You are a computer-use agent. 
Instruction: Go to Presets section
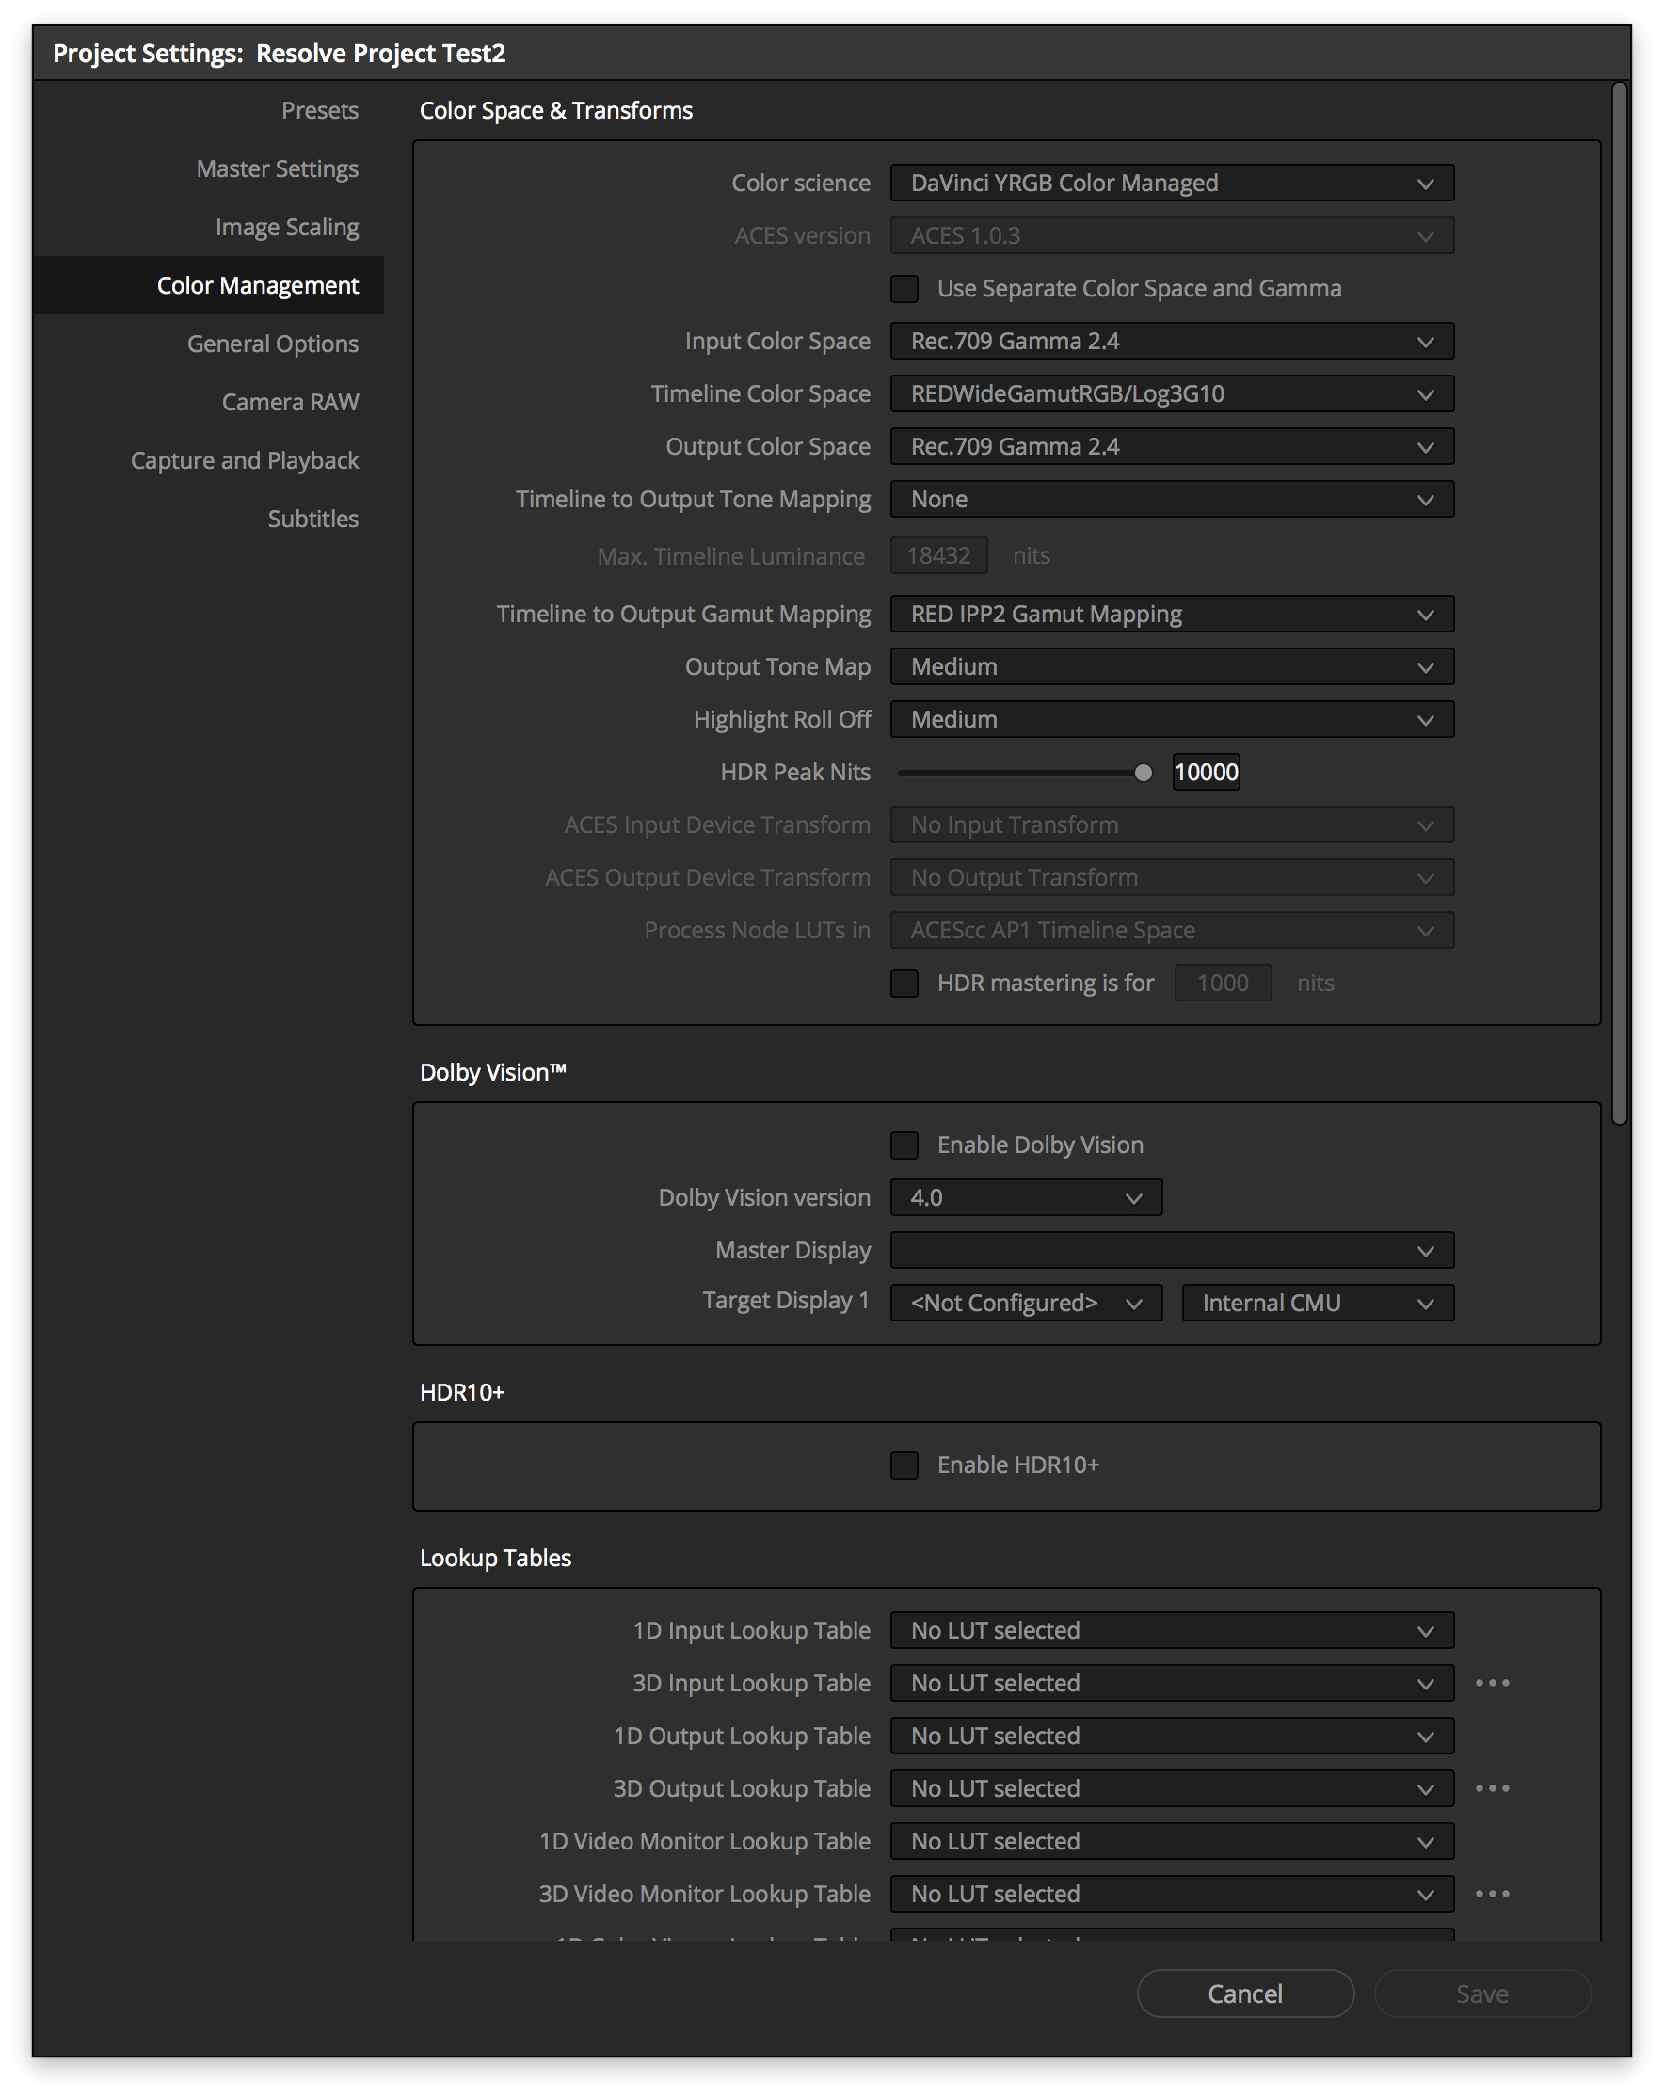(320, 110)
